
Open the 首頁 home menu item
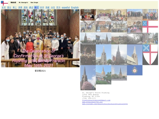pos(4,7)
